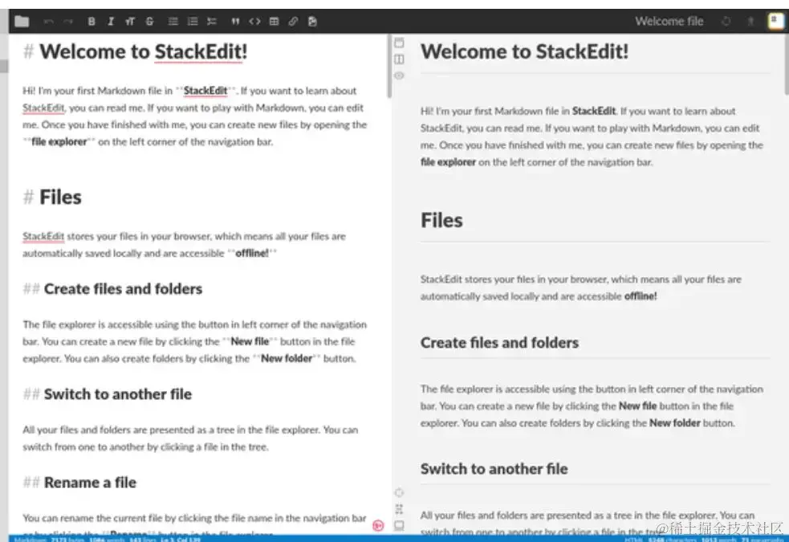
Task: Click the preview pane scrollbar thumb
Action: pyautogui.click(x=786, y=64)
